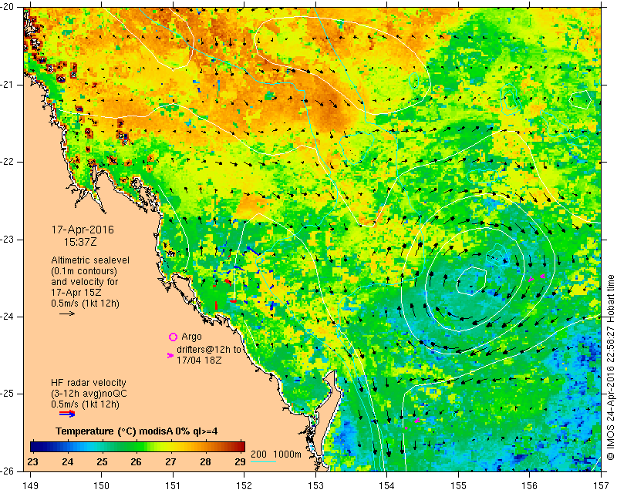
Task: Click the cyan 200m depth contour legend line
Action: tap(263, 461)
